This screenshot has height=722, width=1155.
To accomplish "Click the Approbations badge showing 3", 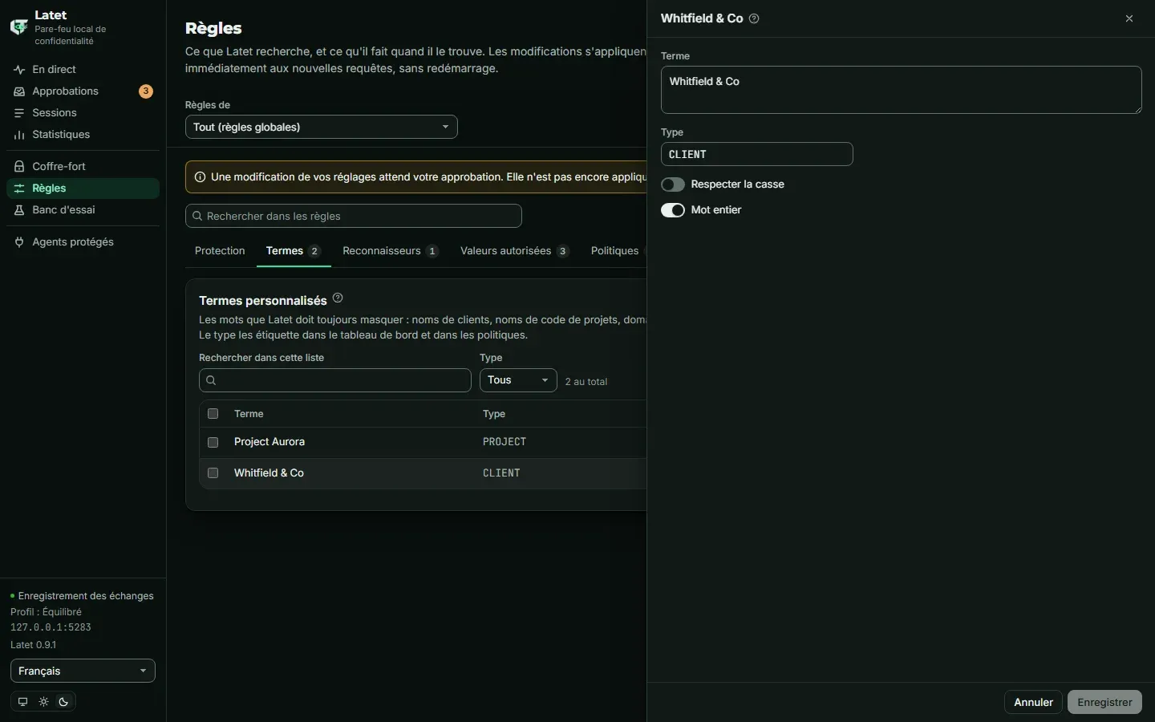I will coord(146,91).
